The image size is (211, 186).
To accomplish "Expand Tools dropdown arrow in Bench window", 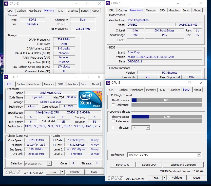I will click(x=164, y=178).
